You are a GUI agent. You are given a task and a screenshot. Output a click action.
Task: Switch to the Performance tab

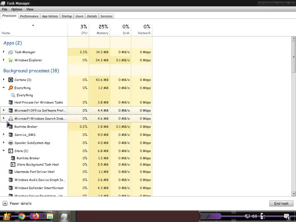(29, 16)
